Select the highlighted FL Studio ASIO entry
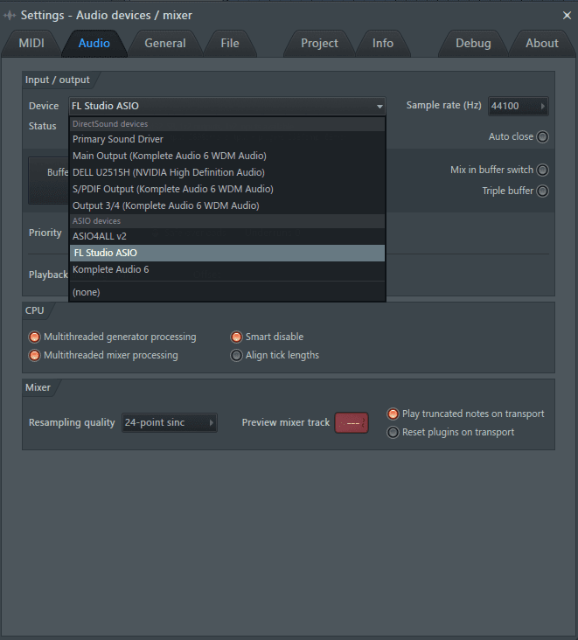The width and height of the screenshot is (578, 640). [227, 253]
